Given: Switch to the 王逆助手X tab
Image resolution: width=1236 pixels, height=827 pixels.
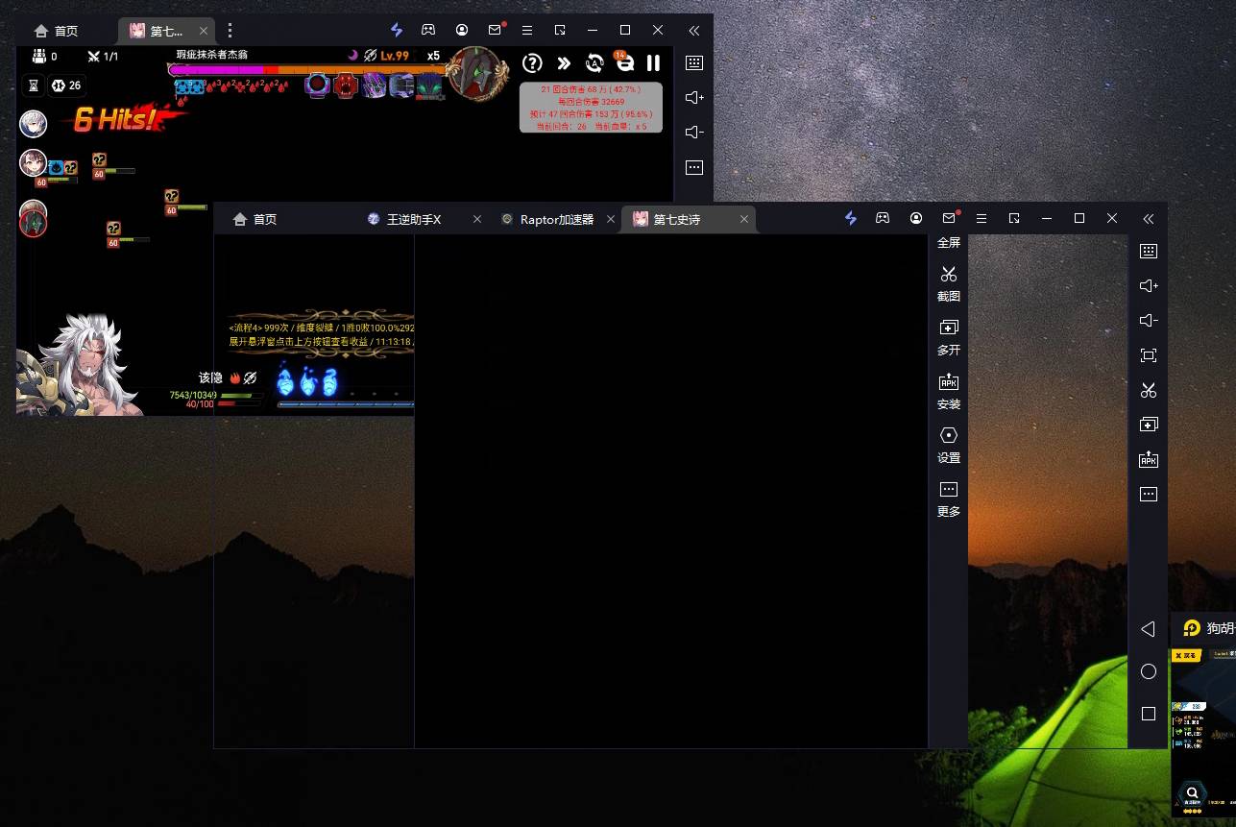Looking at the screenshot, I should point(414,220).
